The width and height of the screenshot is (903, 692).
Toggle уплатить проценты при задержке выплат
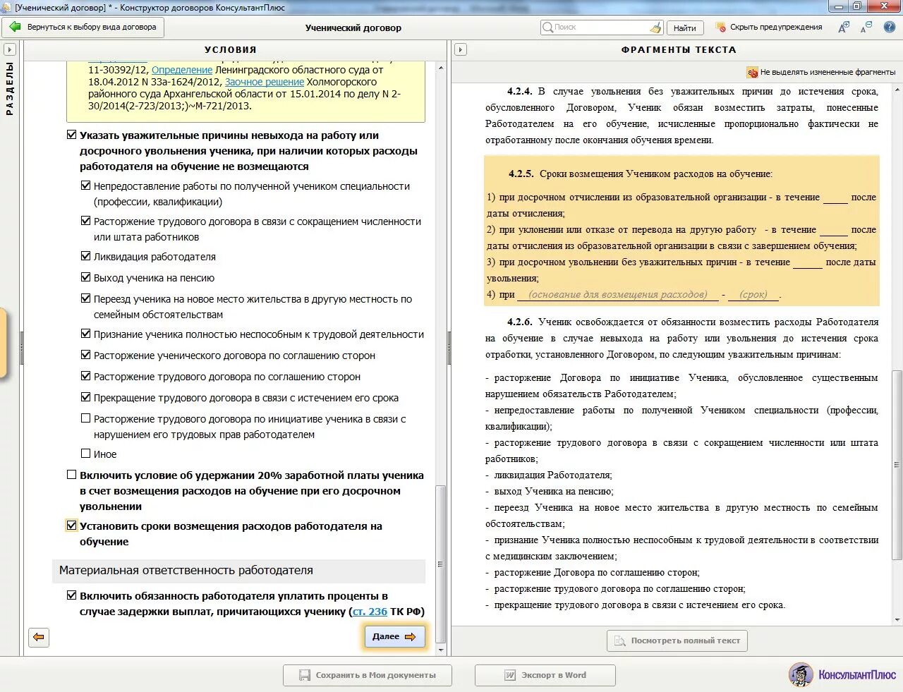click(x=71, y=595)
